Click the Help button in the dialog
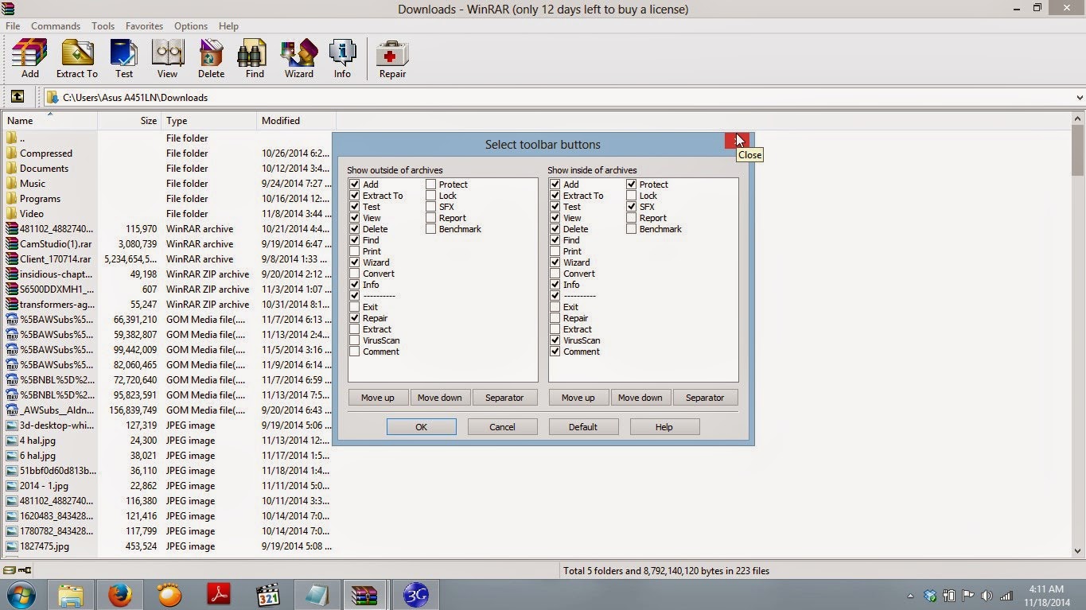Screen dimensions: 1086x610 pyautogui.click(x=664, y=427)
